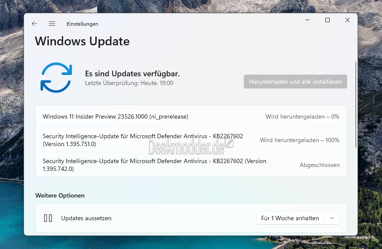Click 'Letzte Überprüfung: Heute, 19:00' text
Viewport: 382px width, 249px height.
(x=129, y=83)
